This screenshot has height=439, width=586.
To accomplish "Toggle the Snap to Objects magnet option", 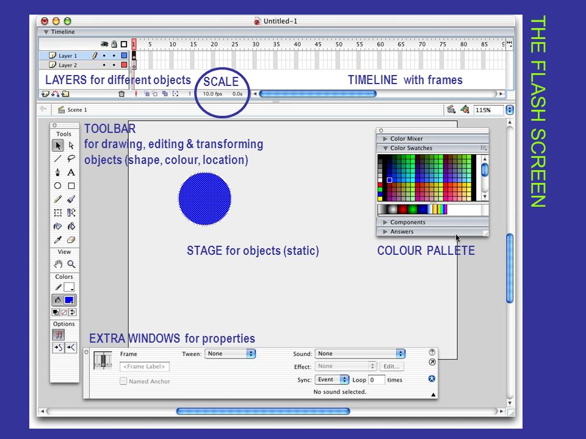I will point(59,335).
